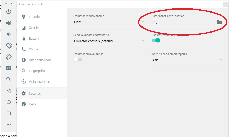
Task: Click the volume down icon
Action: pos(9,34)
